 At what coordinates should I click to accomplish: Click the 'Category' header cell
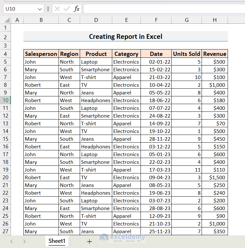coord(126,54)
